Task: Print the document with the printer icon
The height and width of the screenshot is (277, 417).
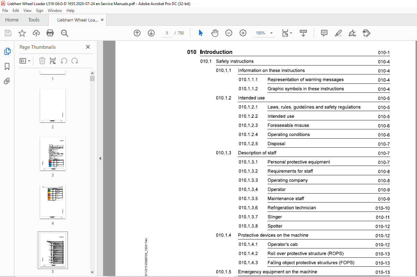Action: tap(50, 33)
